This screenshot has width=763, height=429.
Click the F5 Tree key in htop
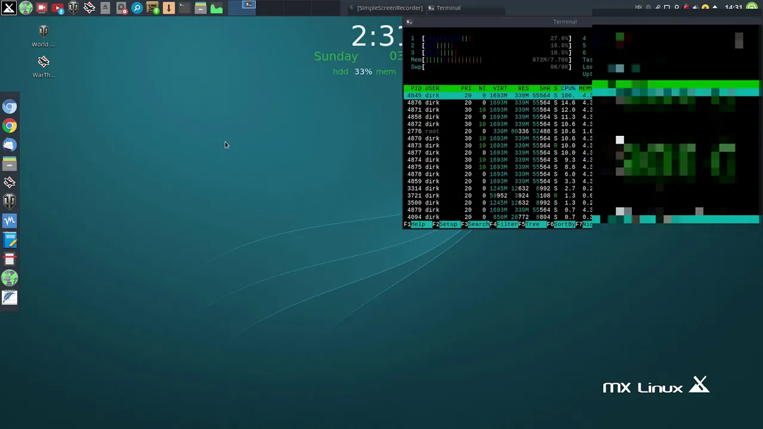click(x=532, y=225)
